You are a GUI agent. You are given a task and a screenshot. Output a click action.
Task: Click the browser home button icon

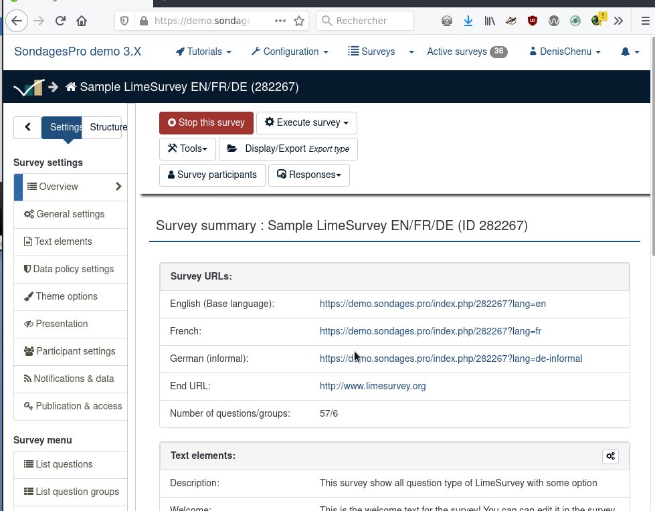pyautogui.click(x=82, y=21)
